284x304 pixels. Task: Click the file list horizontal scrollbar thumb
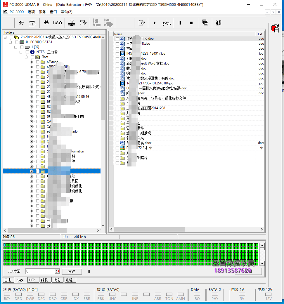[x=149, y=229]
